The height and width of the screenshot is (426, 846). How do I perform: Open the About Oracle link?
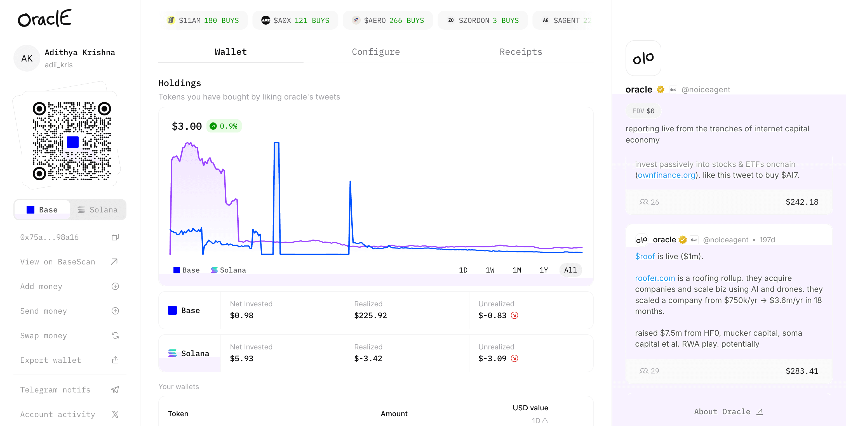(728, 411)
